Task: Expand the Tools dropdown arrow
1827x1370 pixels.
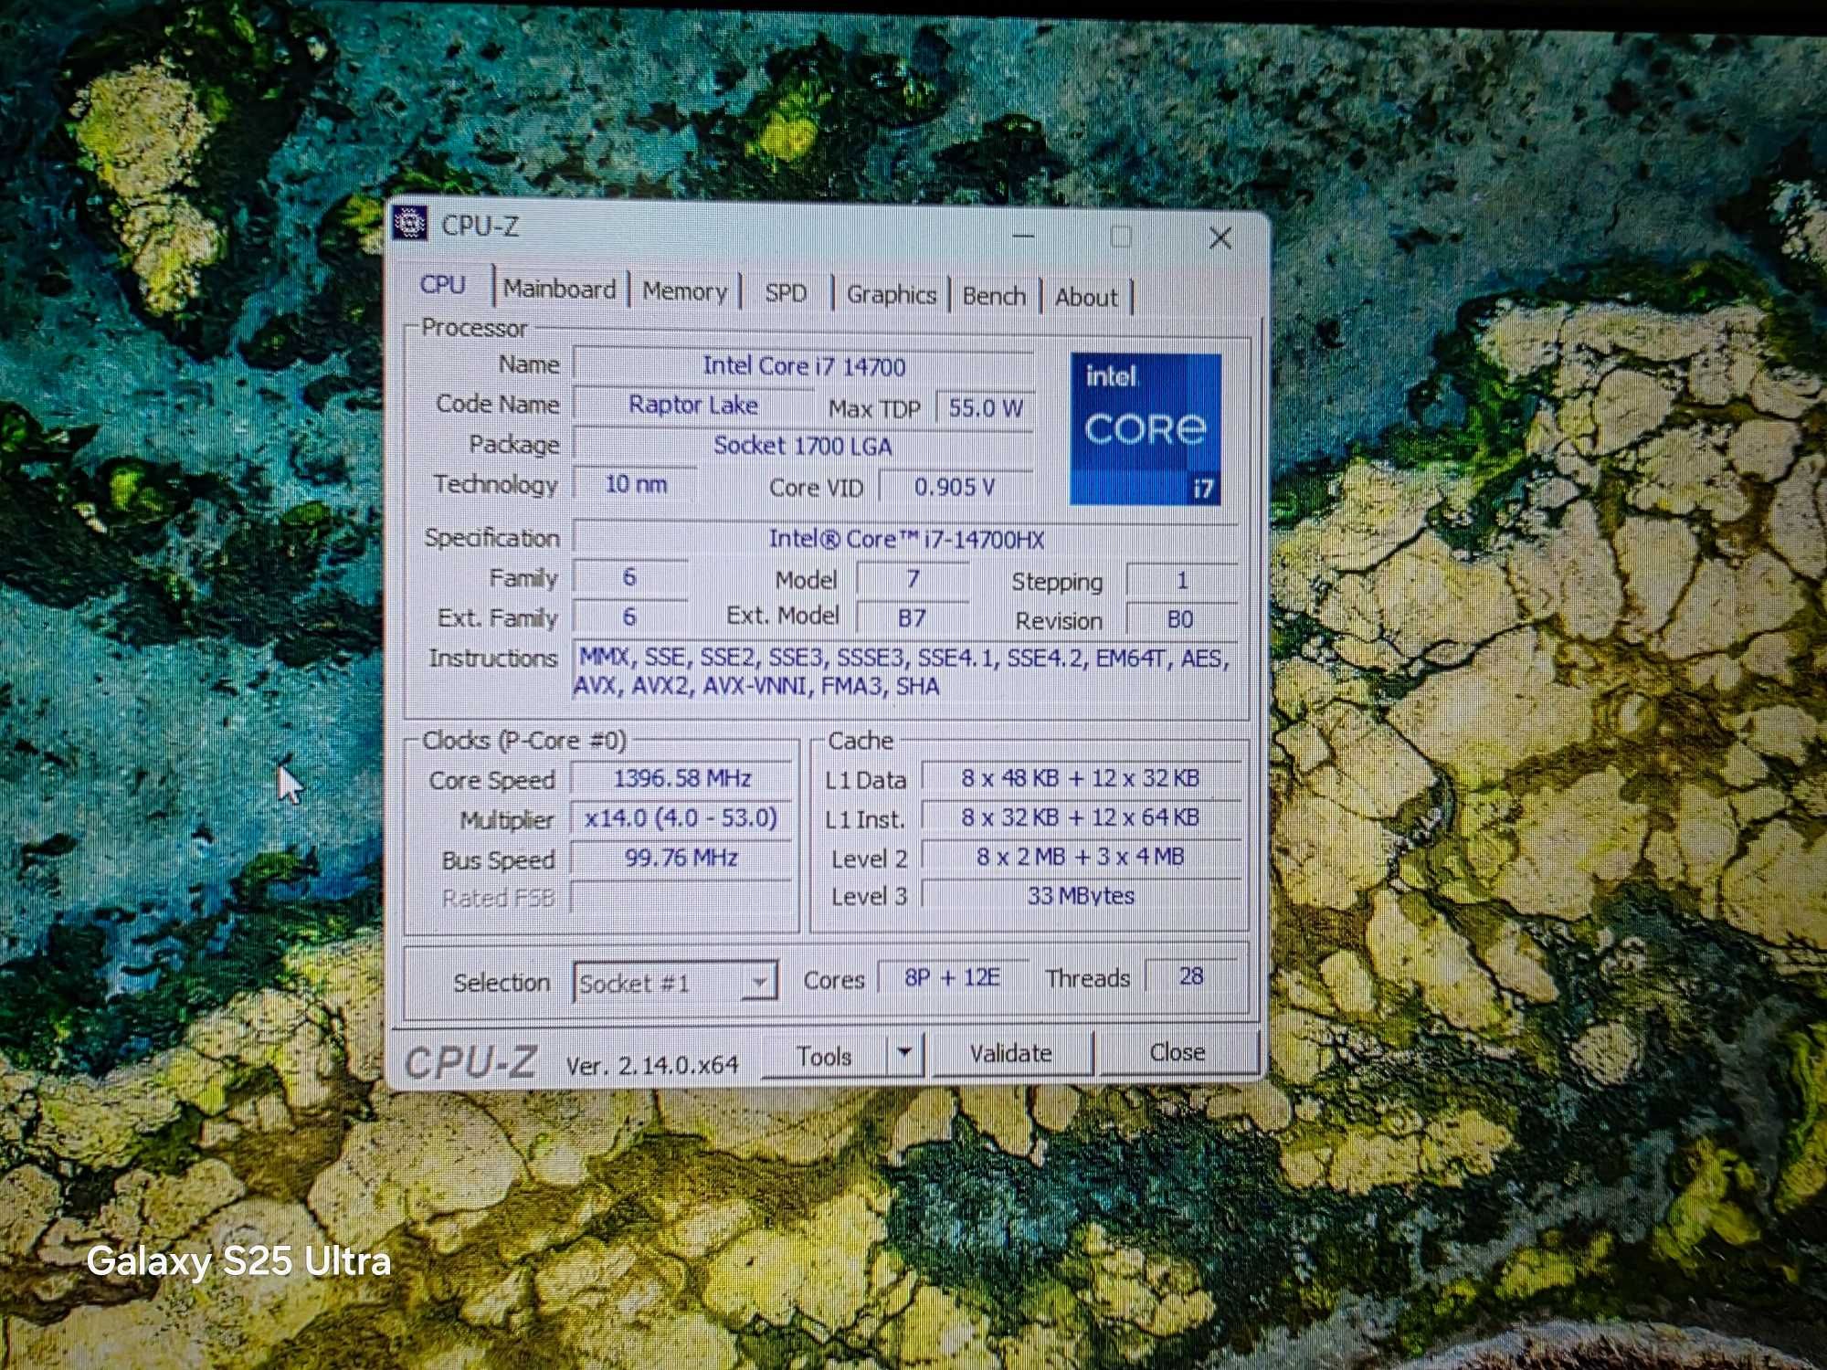Action: (x=904, y=1052)
